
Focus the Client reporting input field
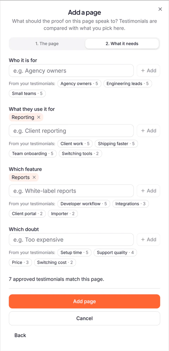[71, 131]
